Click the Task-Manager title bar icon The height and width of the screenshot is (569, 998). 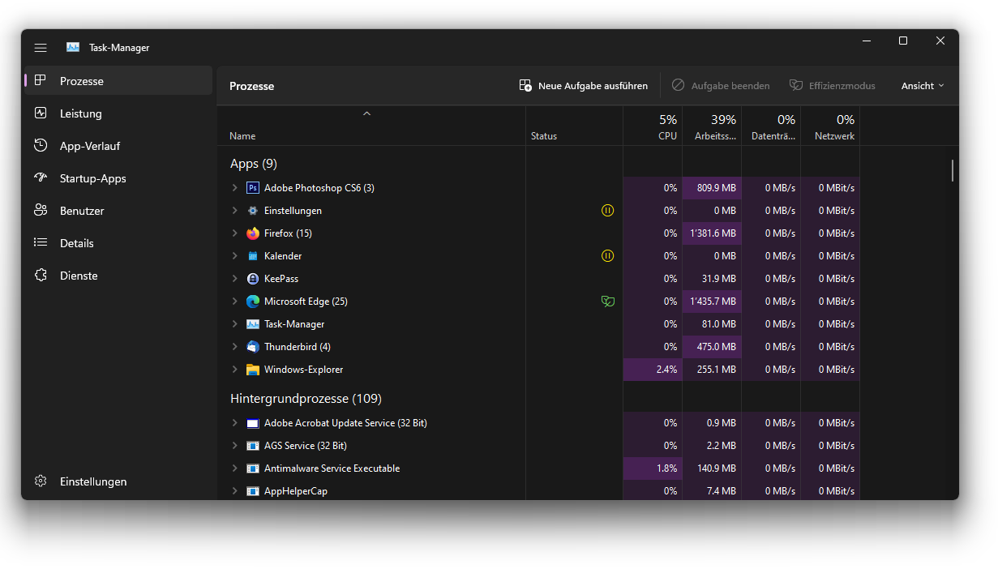(x=73, y=48)
